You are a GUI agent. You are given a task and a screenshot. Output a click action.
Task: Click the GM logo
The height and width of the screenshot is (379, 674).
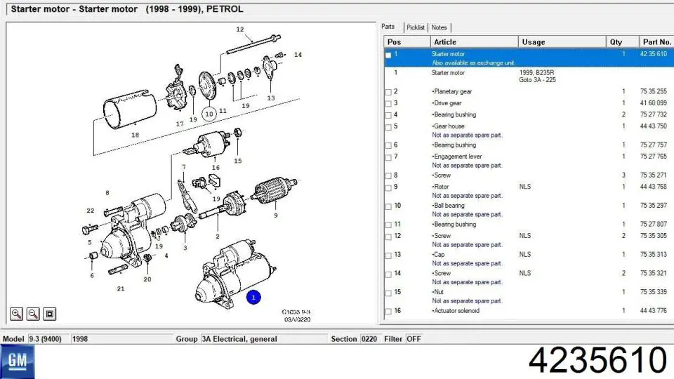click(17, 361)
